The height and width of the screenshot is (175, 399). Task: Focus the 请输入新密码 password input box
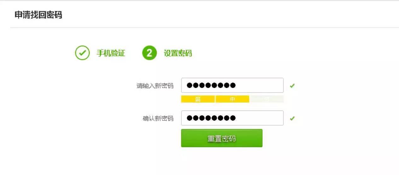tap(232, 85)
